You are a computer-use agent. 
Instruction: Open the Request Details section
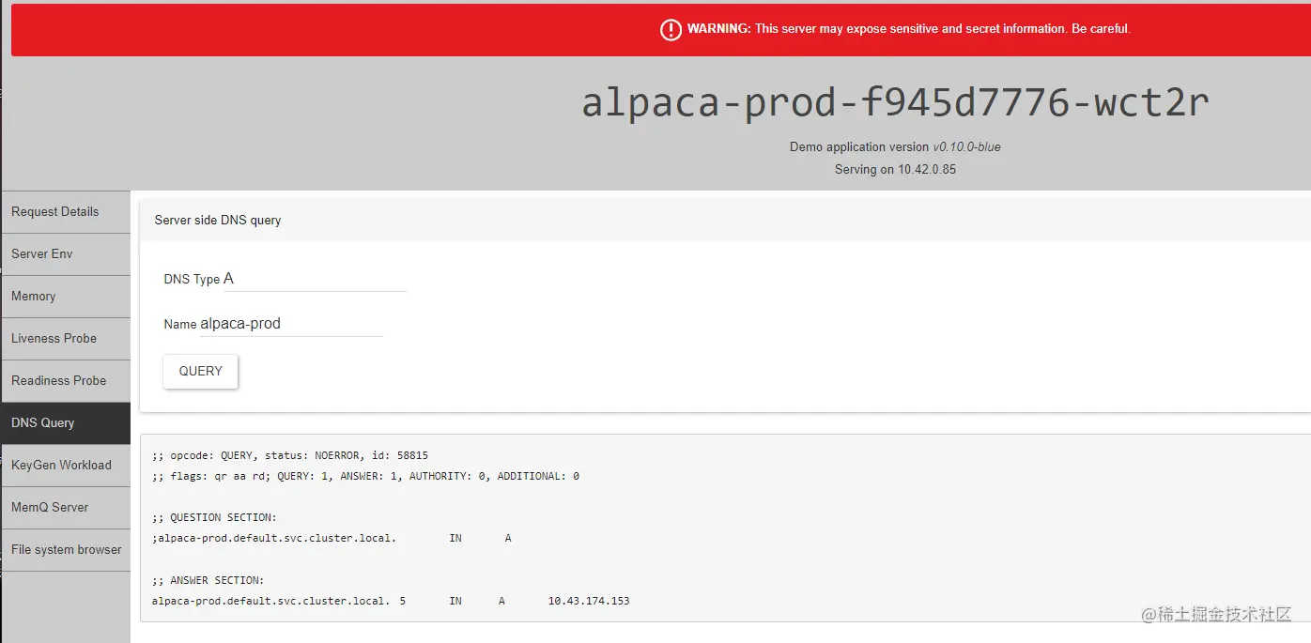[x=54, y=211]
